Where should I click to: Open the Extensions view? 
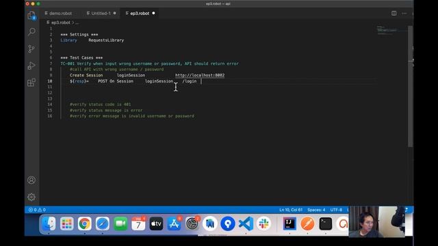(x=31, y=83)
